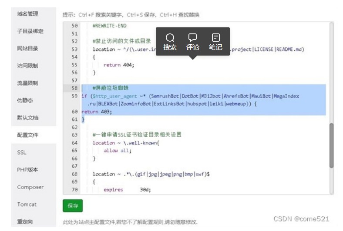This screenshot has height=231, width=343.
Task: Select the 访问限制 tab
Action: click(x=28, y=66)
